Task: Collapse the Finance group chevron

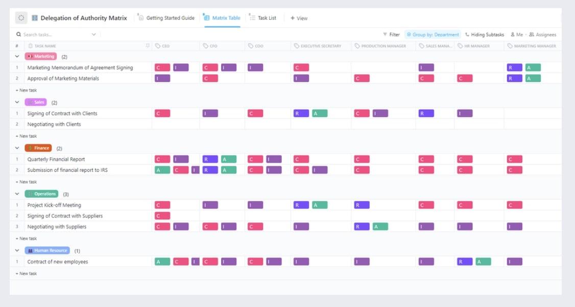Action: tap(17, 148)
